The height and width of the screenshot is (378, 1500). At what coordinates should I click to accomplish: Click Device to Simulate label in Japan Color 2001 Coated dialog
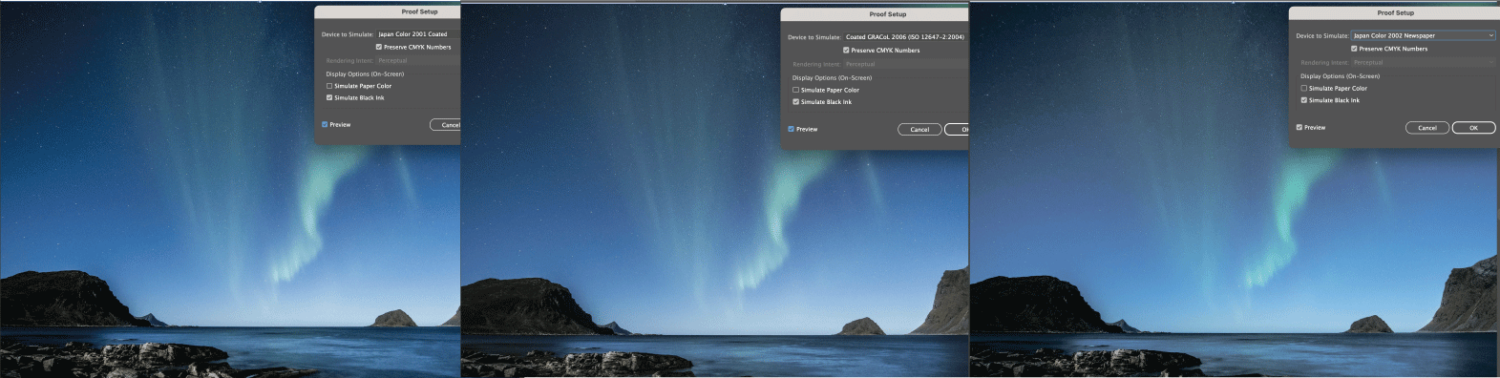coord(348,34)
